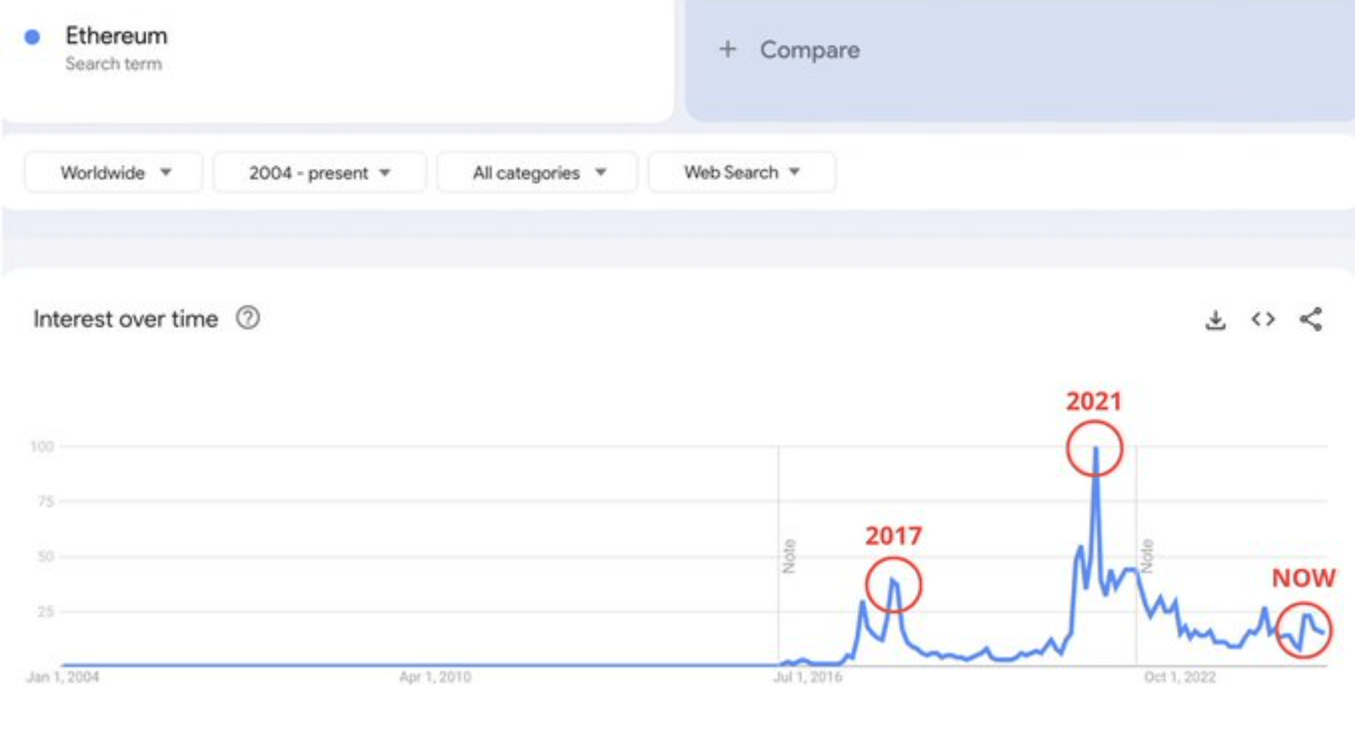Click the Note marker near Jul 2016
The image size is (1355, 730).
click(x=788, y=556)
